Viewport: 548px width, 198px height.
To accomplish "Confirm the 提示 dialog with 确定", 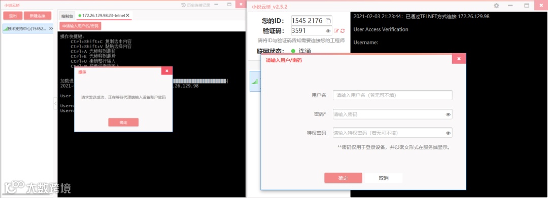I will 123,123.
